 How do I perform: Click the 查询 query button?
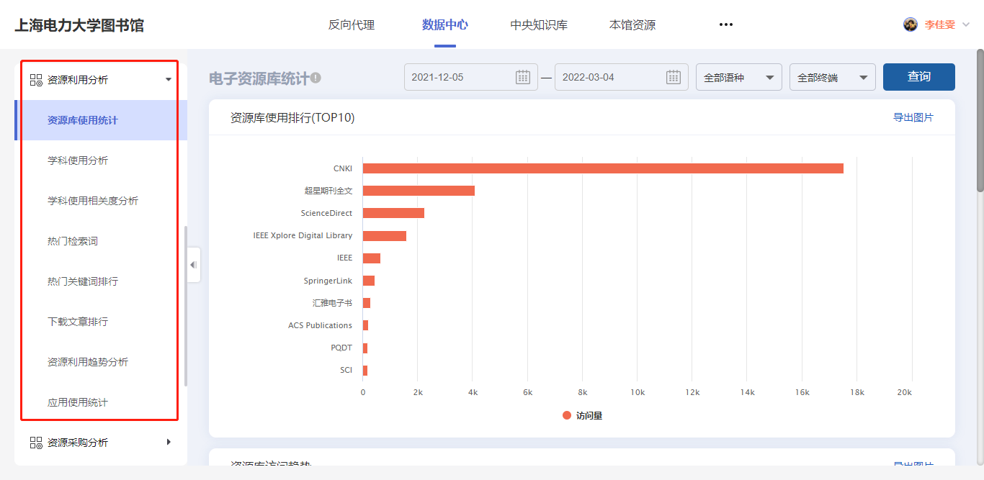click(919, 77)
